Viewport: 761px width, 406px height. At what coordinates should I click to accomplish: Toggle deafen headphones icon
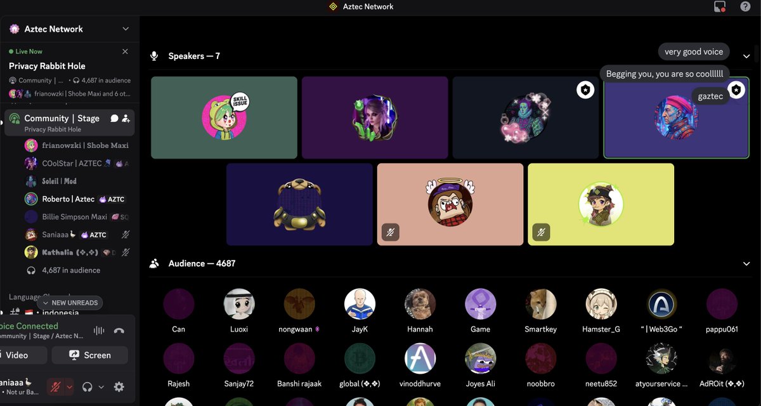88,387
